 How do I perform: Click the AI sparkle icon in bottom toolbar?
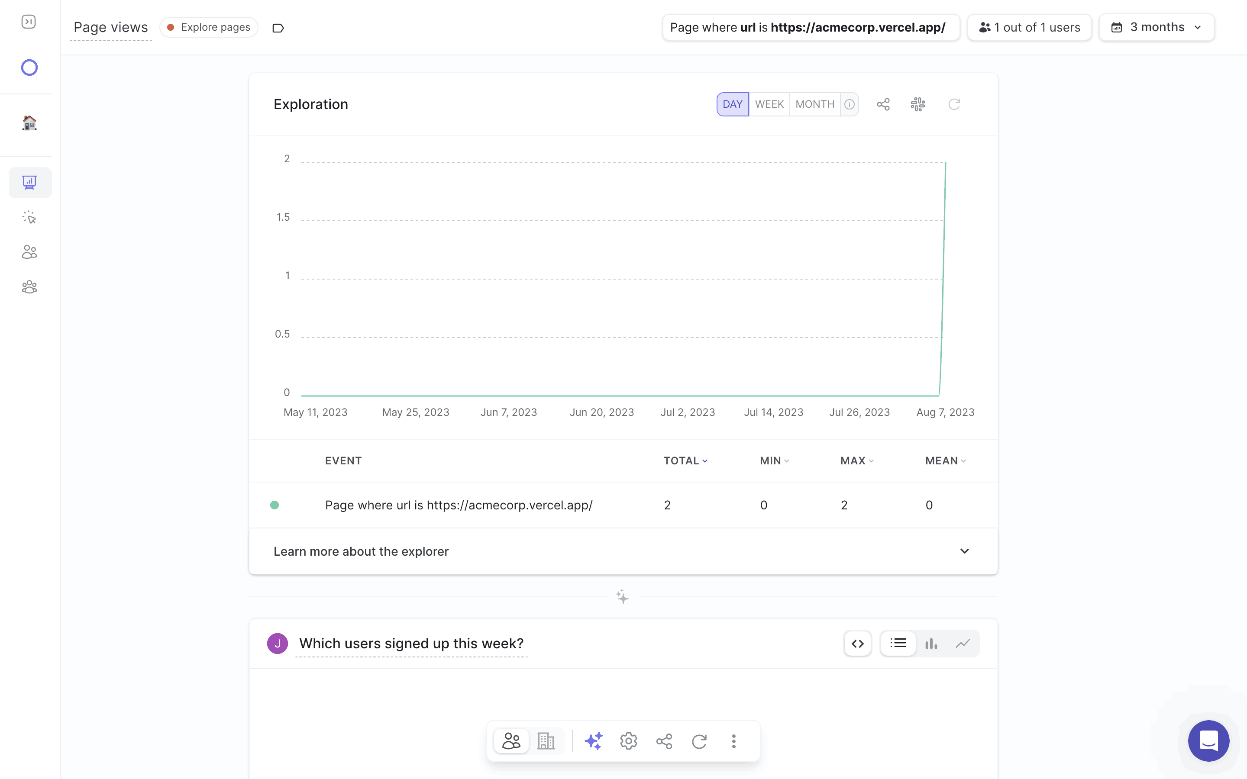[593, 741]
